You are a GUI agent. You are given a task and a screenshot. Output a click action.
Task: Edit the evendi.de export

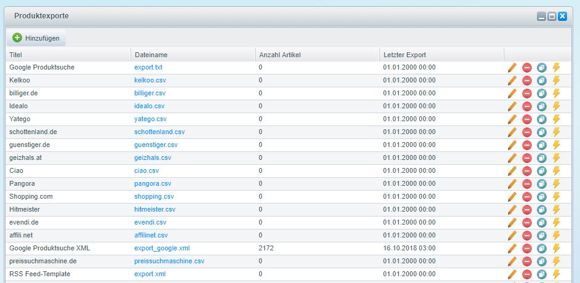(512, 223)
